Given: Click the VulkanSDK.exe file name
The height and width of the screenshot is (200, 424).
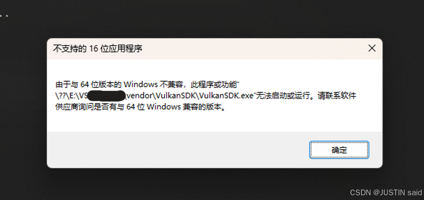Looking at the screenshot, I should pos(226,96).
